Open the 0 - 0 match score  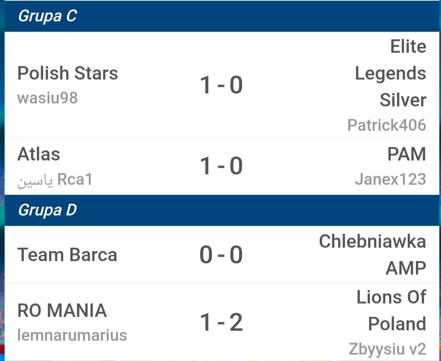click(221, 255)
